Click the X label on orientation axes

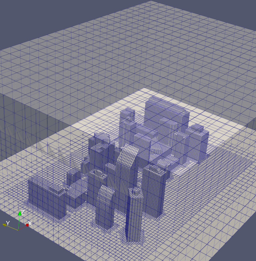[x=30, y=223]
